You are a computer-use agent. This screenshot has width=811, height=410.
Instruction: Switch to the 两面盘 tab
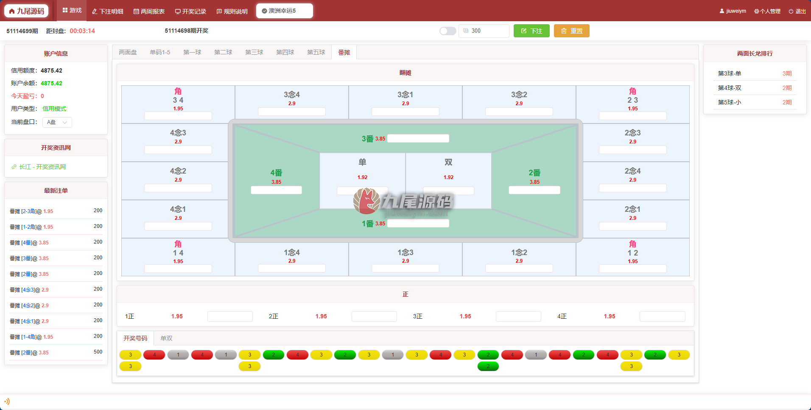point(128,52)
